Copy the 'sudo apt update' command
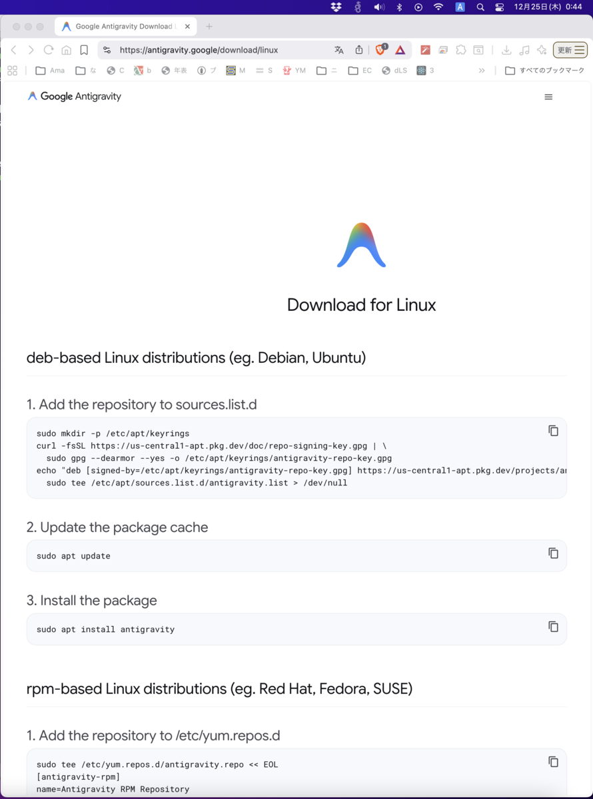 553,553
